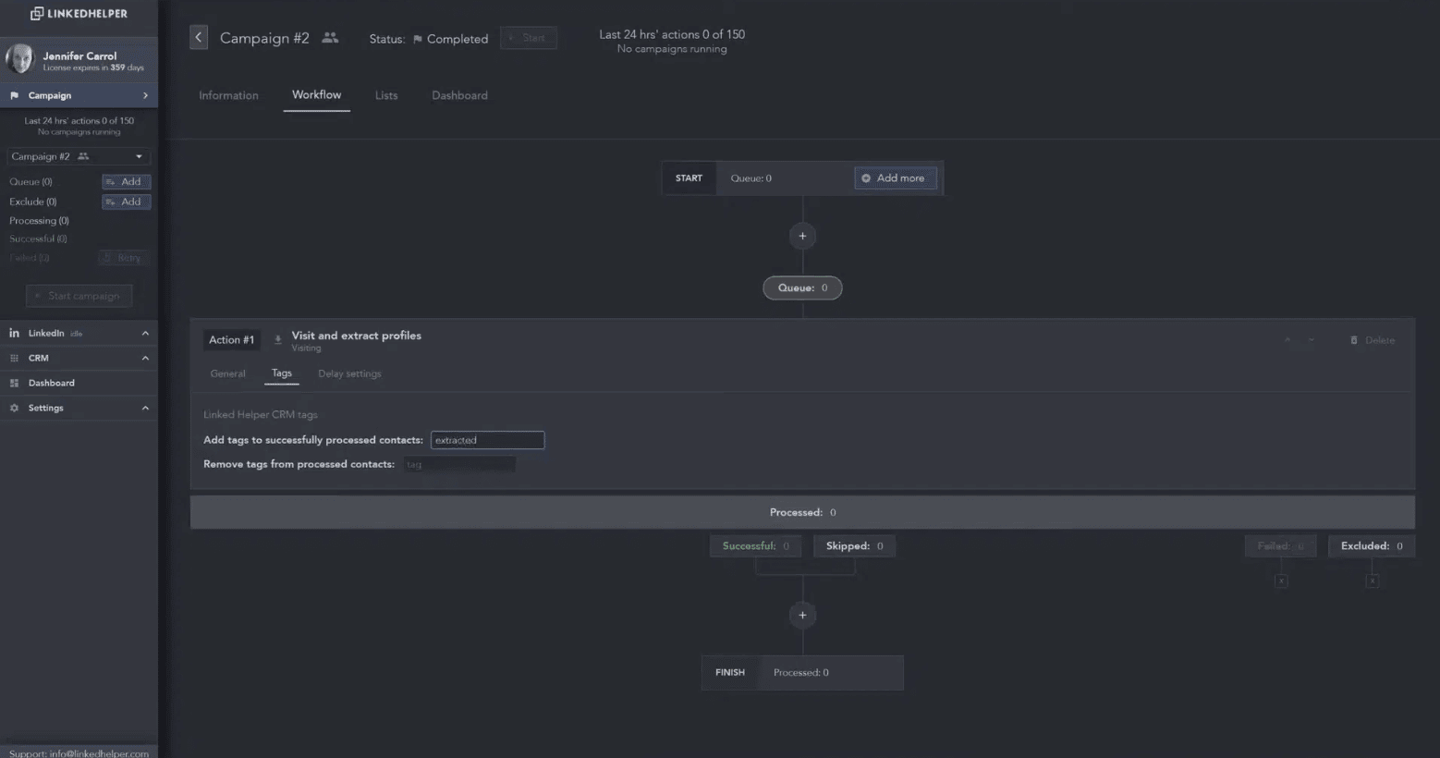This screenshot has width=1440, height=758.
Task: Click the x box under Failed
Action: 1281,581
